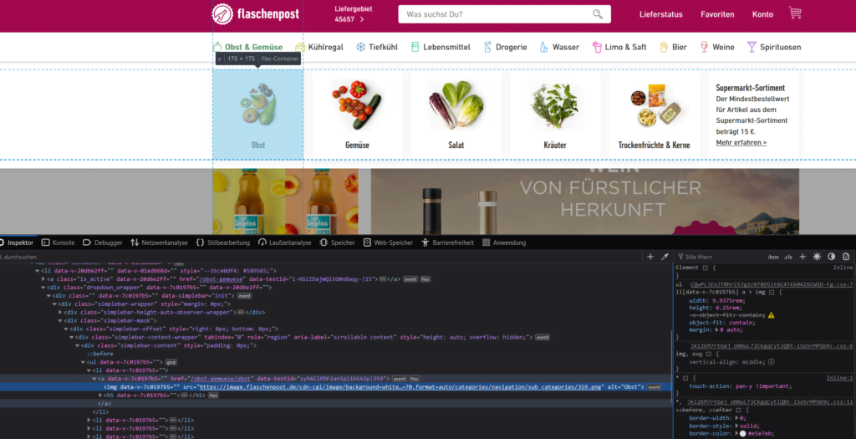Click the grid badge on the ul node
856x439 pixels.
(171, 362)
